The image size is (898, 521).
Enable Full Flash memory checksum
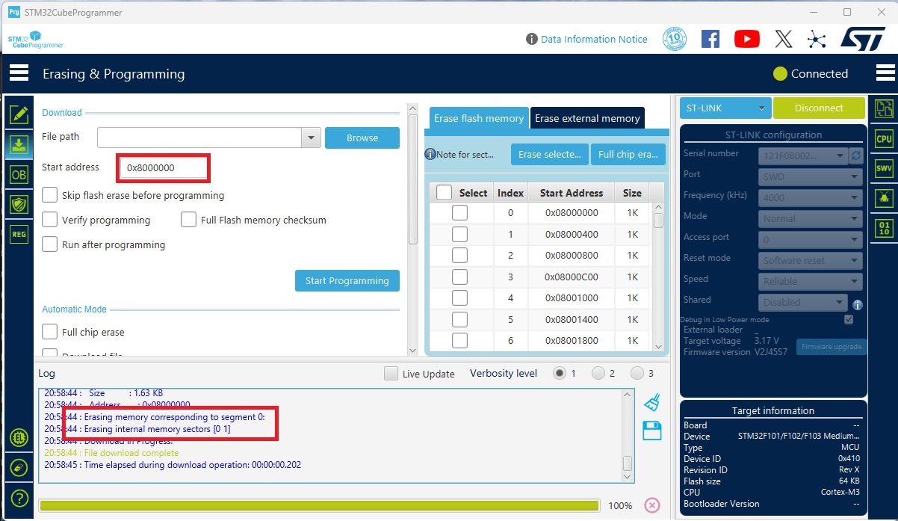click(x=188, y=220)
